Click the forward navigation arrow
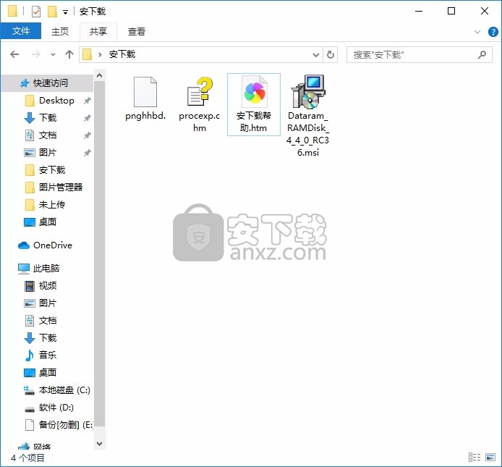This screenshot has height=467, width=502. (x=36, y=54)
